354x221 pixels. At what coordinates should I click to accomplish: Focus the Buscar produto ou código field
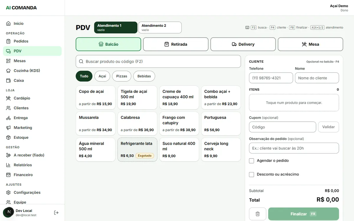(158, 62)
